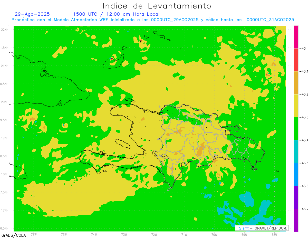The width and height of the screenshot is (308, 238).
Task: Click the "72W" longitude label
Action: (x=154, y=234)
